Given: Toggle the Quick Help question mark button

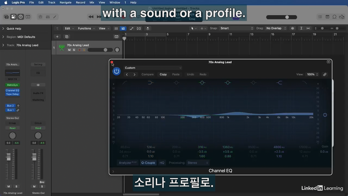Looking at the screenshot, I should pos(21,17).
